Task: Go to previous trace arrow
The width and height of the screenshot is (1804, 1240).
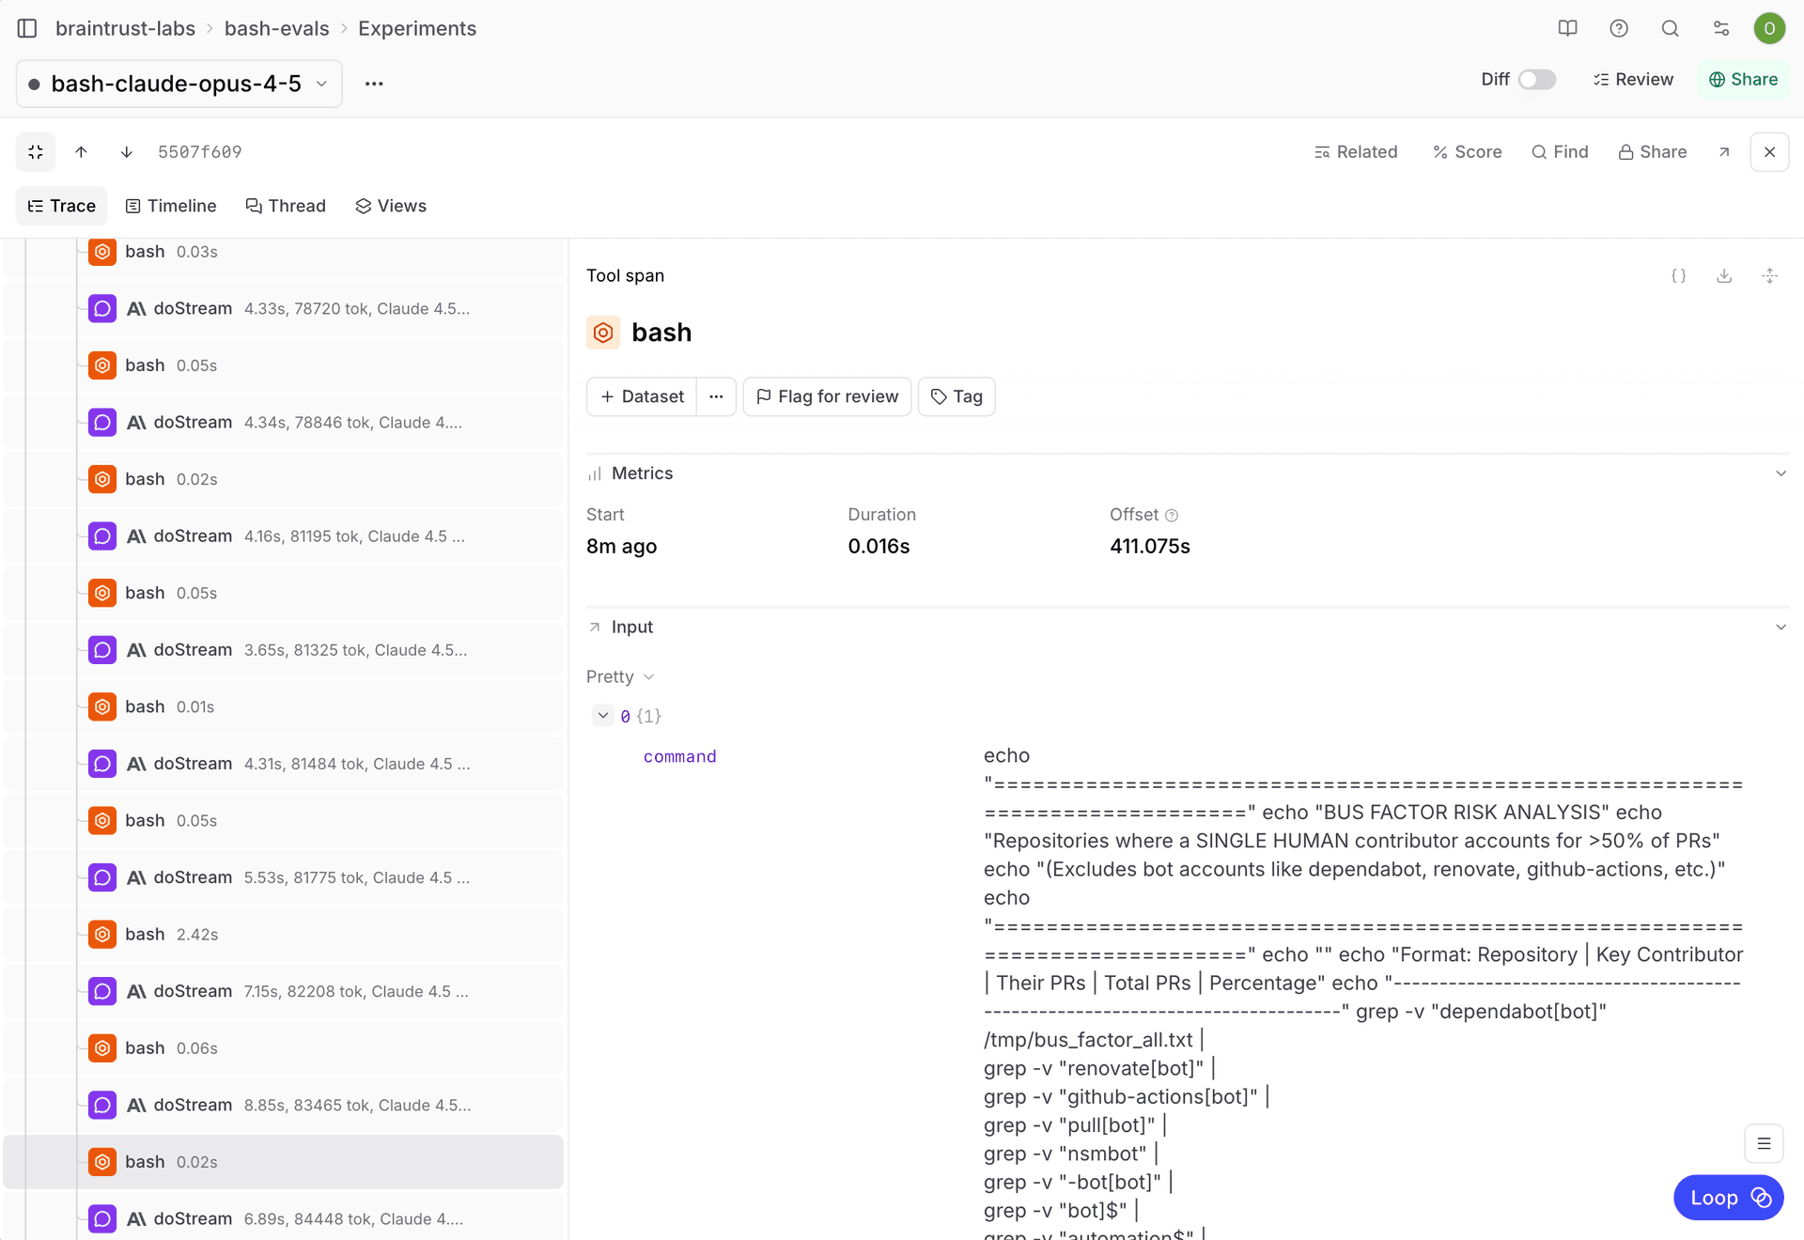Action: click(82, 152)
